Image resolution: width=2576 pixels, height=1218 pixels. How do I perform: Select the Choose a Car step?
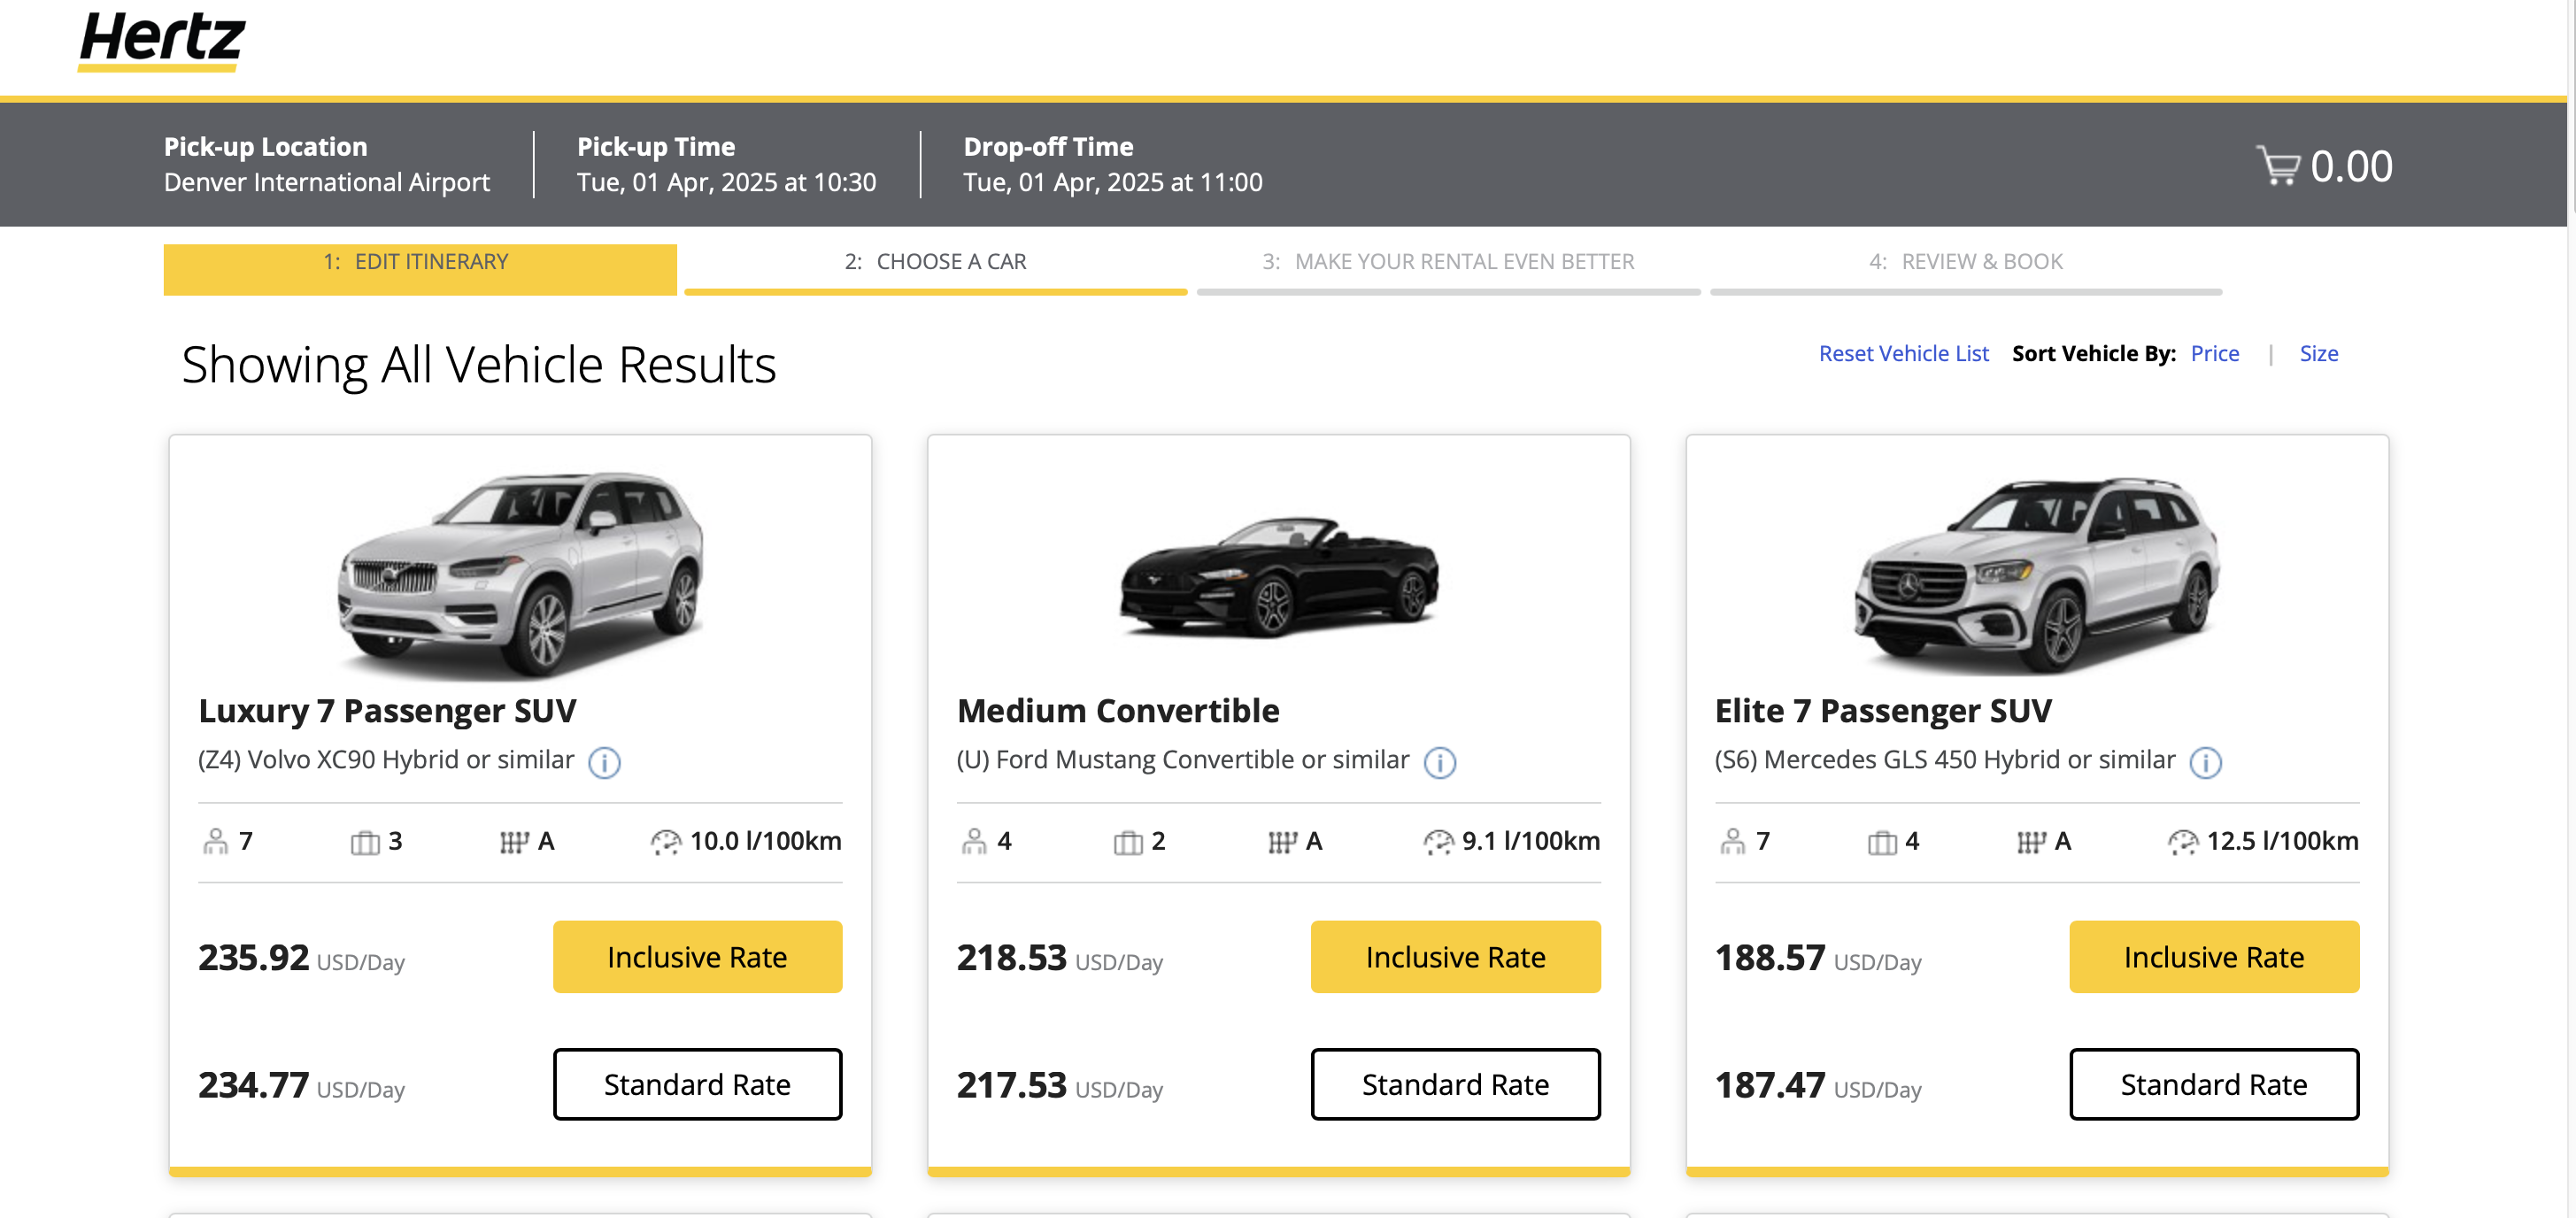pos(936,268)
